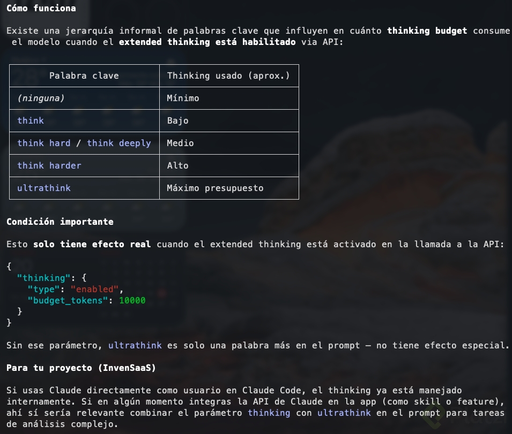
Task: Click "ultrathink" after "Sin ese parámetro"
Action: (135, 346)
